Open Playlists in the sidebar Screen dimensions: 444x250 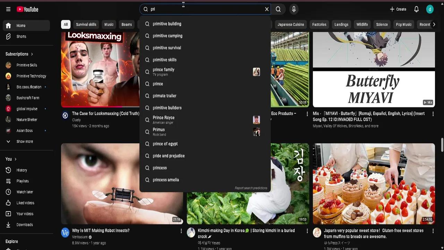coord(26,181)
